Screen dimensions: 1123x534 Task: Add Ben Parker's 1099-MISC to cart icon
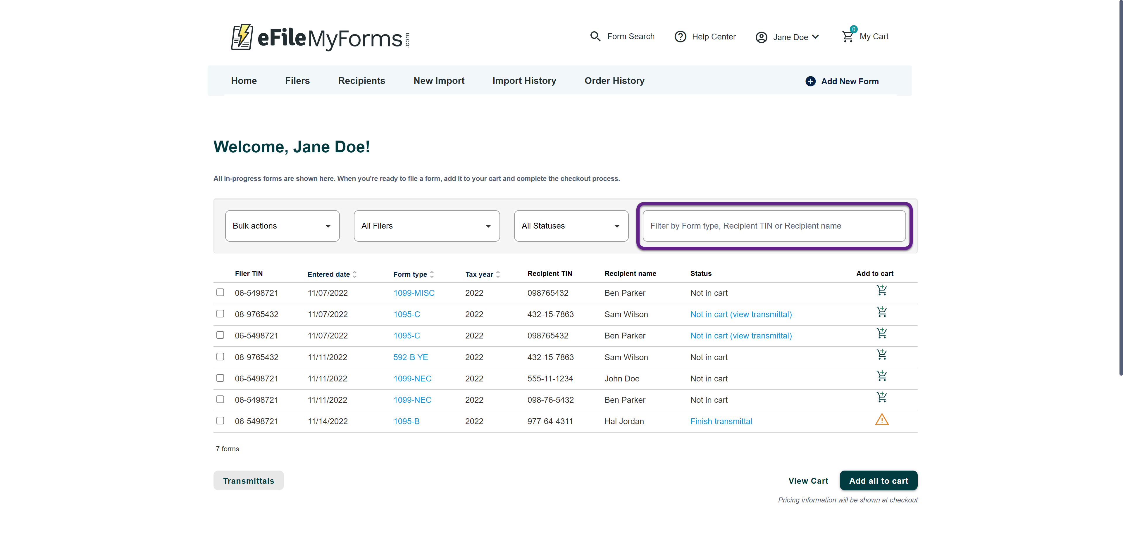(882, 290)
